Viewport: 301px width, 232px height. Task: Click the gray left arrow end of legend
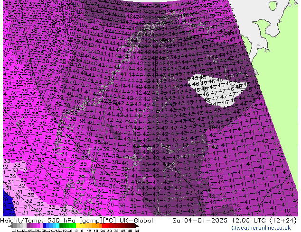point(11,226)
